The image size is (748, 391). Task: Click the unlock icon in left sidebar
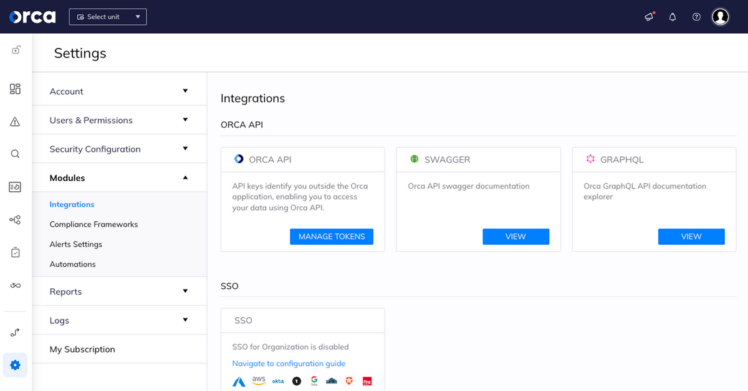pyautogui.click(x=16, y=50)
